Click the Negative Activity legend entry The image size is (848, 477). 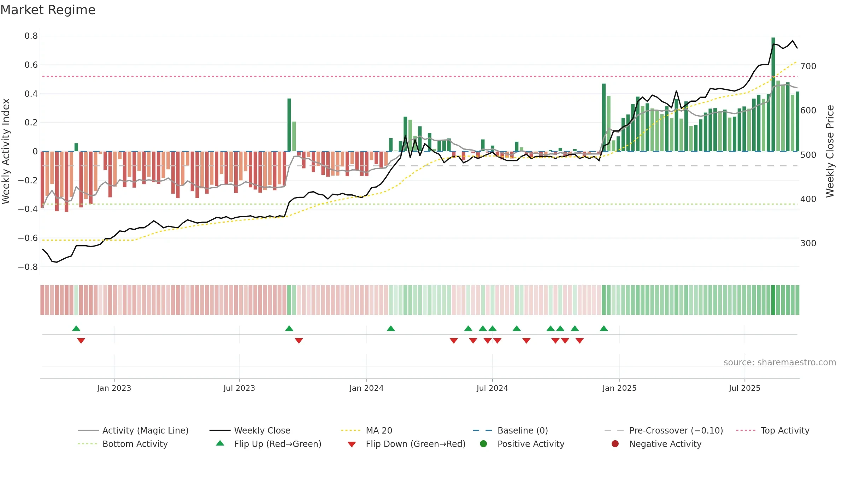tap(656, 444)
